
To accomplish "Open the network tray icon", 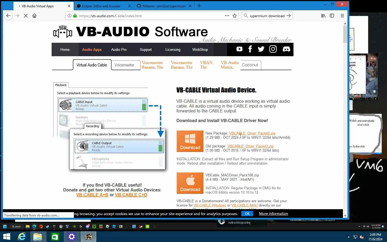I will 355,237.
